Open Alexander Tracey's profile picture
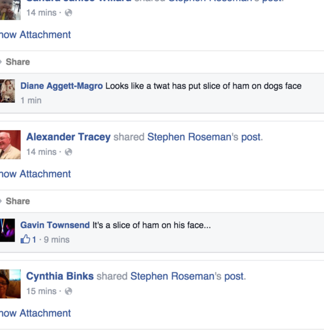The width and height of the screenshot is (324, 330). [x=10, y=144]
